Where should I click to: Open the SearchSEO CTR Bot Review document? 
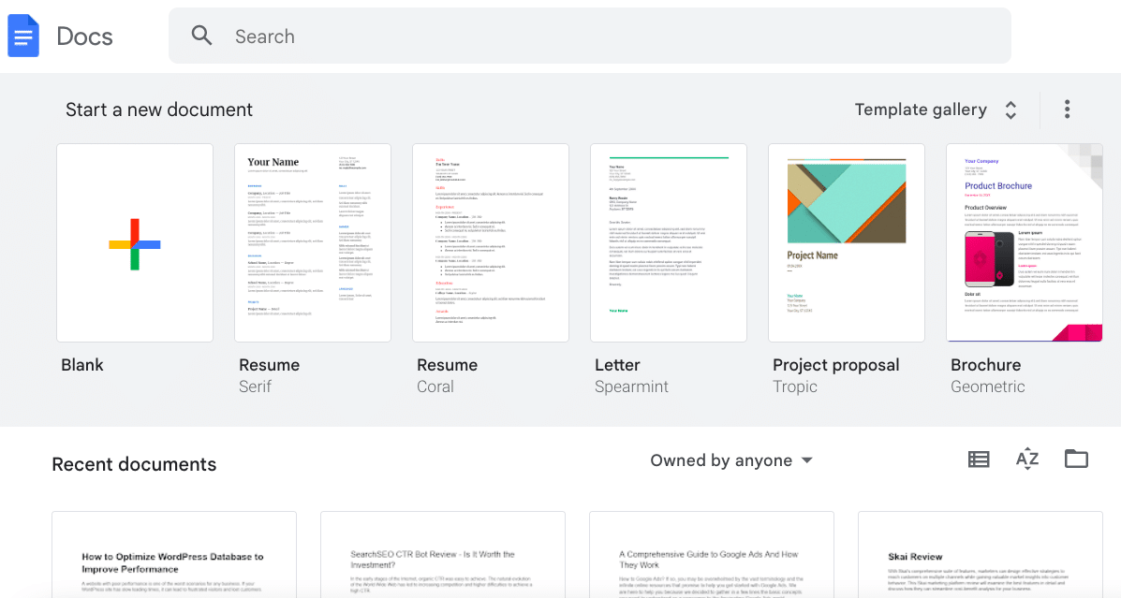click(443, 554)
